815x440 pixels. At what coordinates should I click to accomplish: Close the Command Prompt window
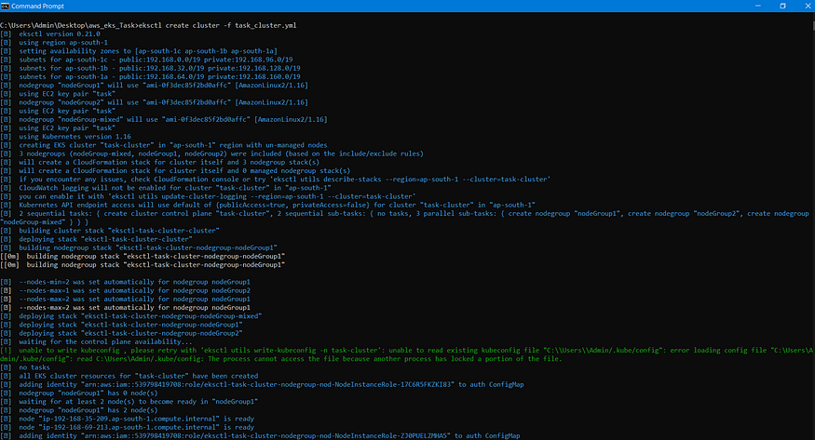(x=808, y=6)
